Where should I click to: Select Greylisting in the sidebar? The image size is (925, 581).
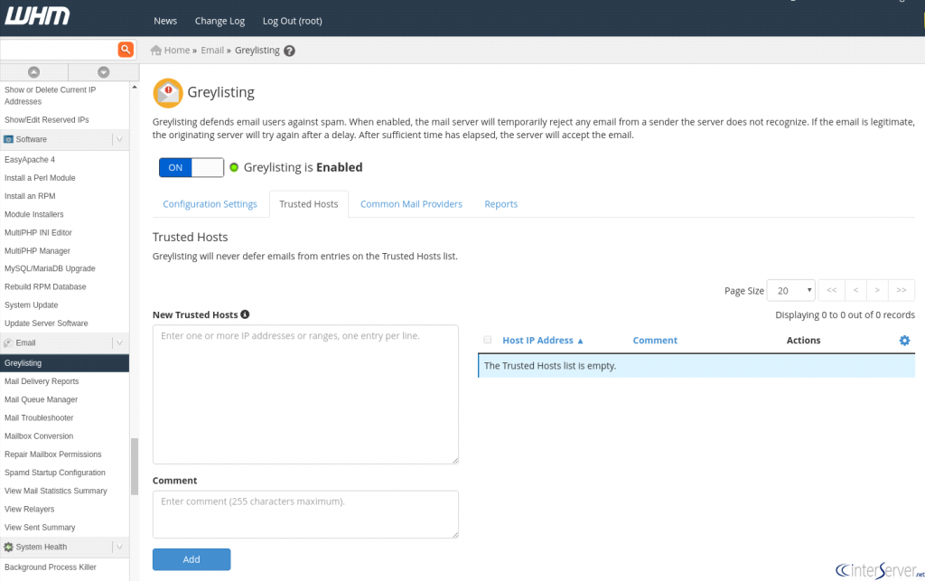[x=64, y=362]
